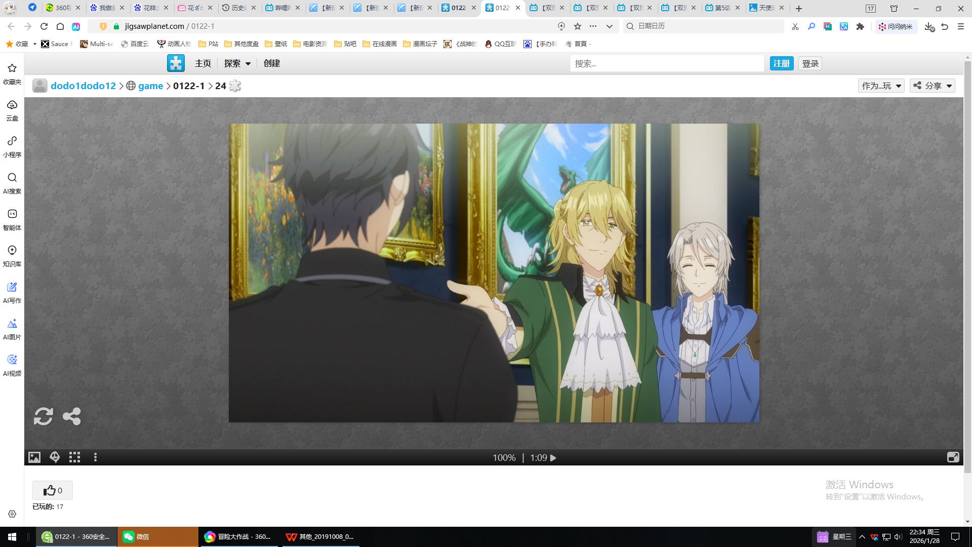This screenshot has width=972, height=547.
Task: Click the ghost image icon in bottom bar
Action: pyautogui.click(x=55, y=457)
